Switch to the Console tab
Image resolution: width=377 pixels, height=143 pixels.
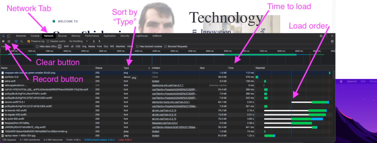(x=35, y=36)
